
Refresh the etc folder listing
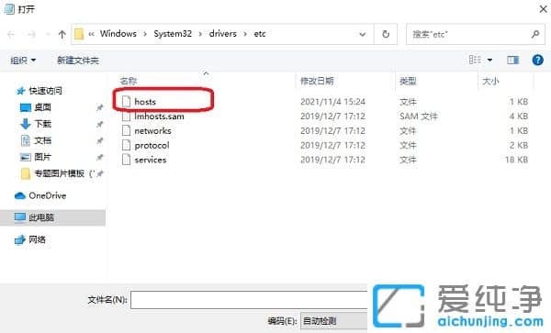point(386,34)
